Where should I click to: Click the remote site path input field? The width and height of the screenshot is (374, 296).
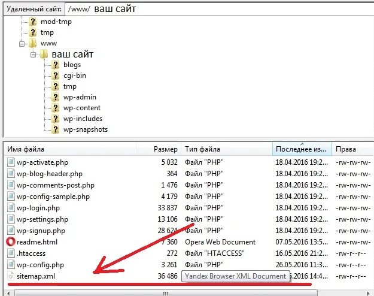click(220, 9)
